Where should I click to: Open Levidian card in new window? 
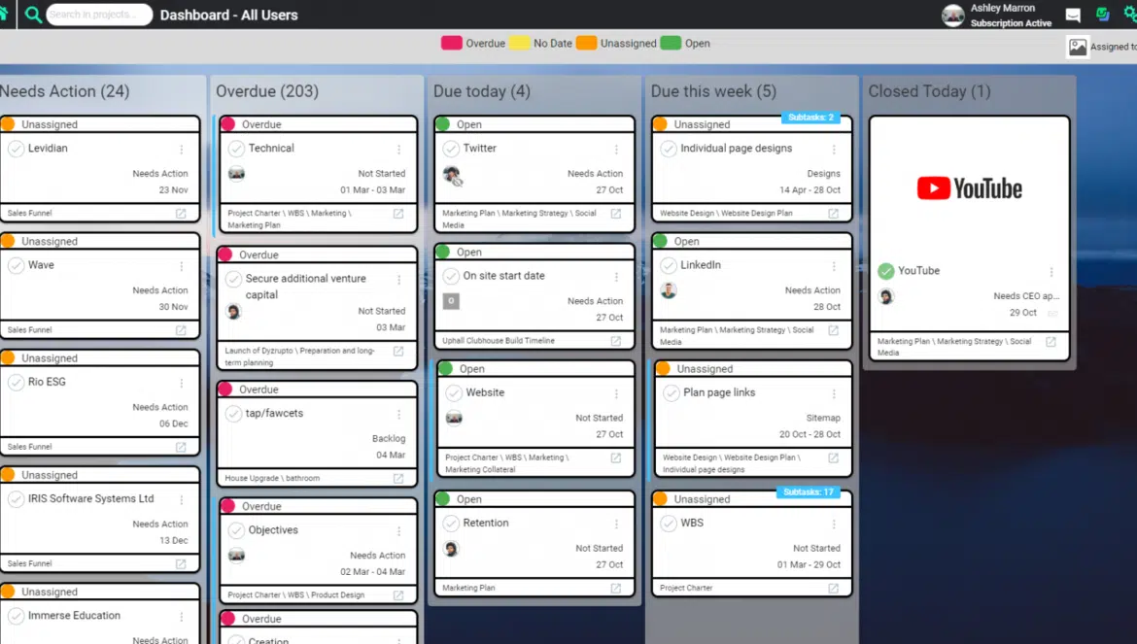(181, 214)
